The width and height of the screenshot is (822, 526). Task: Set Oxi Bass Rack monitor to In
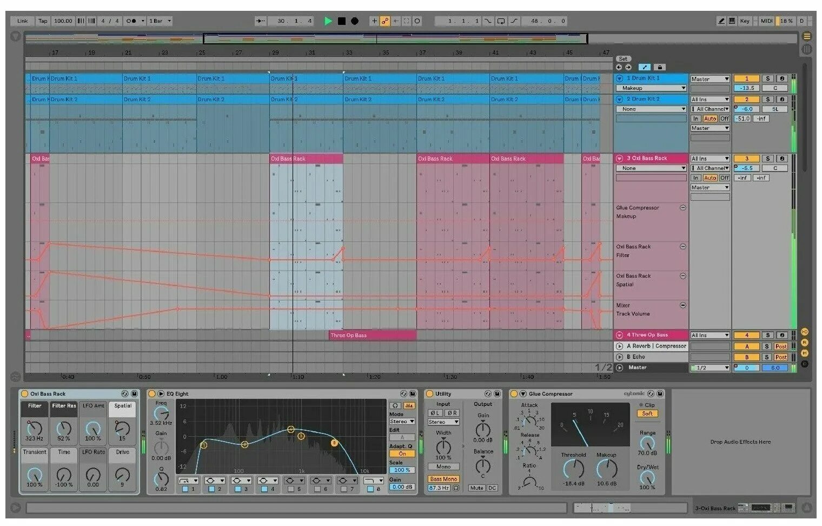695,178
